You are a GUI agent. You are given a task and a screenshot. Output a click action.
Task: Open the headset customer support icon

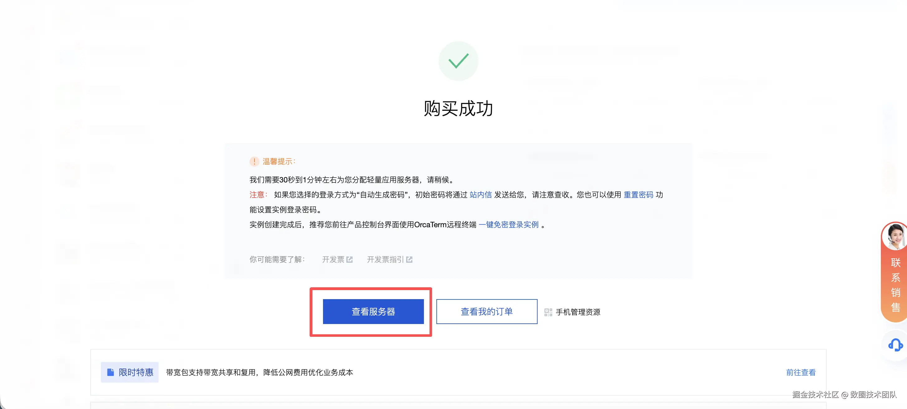pyautogui.click(x=895, y=345)
